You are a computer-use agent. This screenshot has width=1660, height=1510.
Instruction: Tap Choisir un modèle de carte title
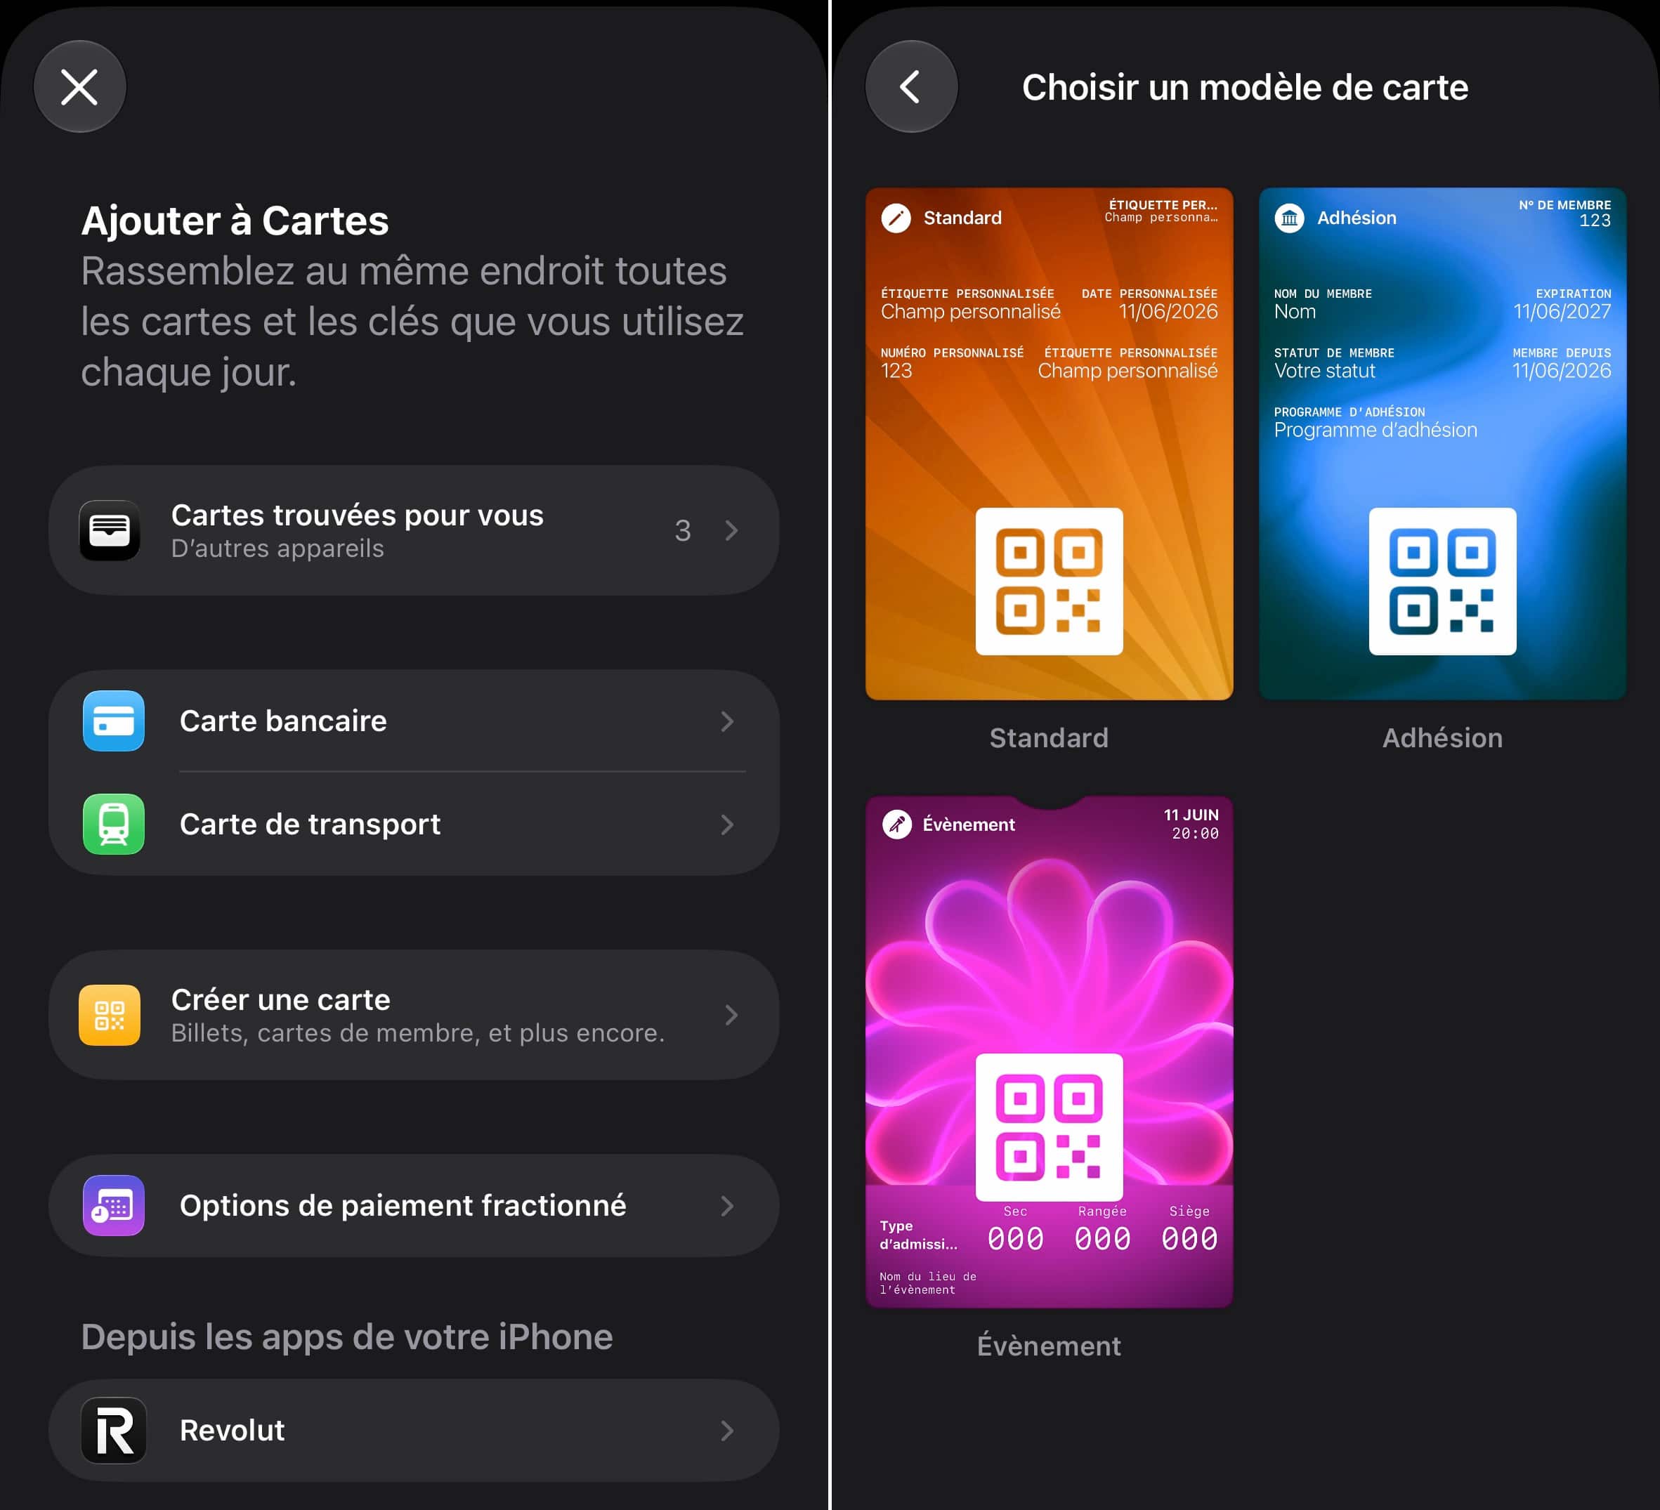pos(1245,87)
